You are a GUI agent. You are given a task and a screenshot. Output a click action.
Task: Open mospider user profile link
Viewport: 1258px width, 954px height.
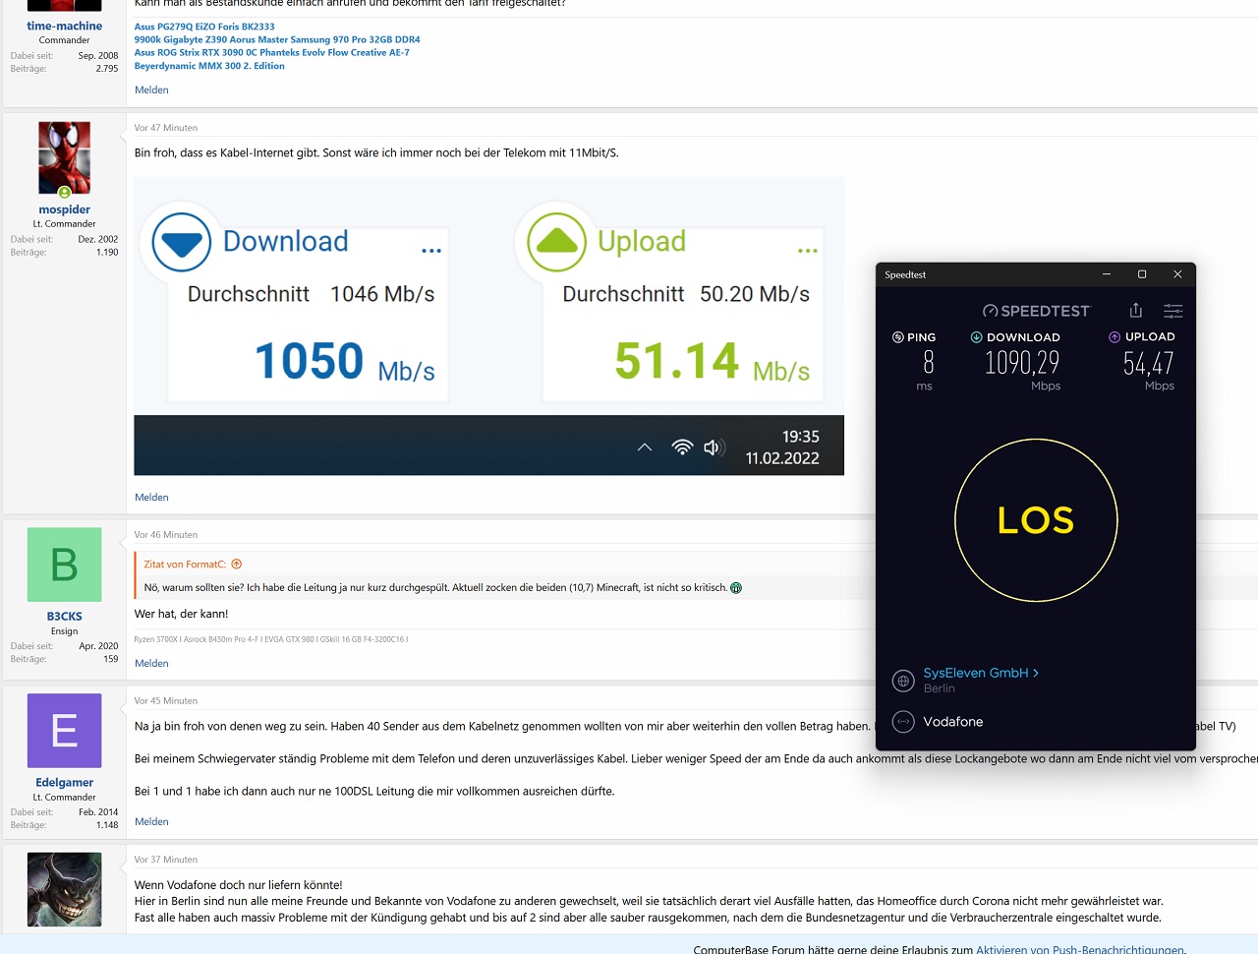click(64, 209)
